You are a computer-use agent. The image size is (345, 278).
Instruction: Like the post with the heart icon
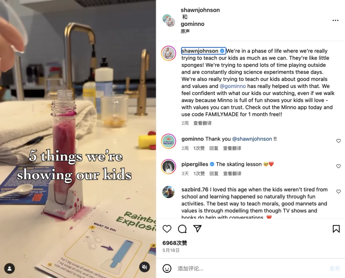tap(167, 229)
